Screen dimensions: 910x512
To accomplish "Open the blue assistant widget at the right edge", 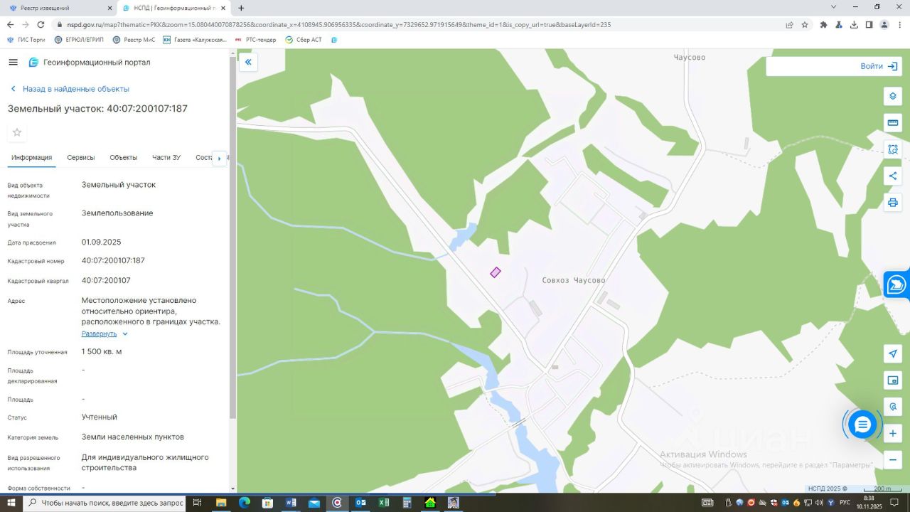I will pyautogui.click(x=897, y=284).
